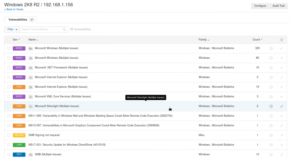
Task: Click circle check icon in count 86 row
Action: point(271,58)
